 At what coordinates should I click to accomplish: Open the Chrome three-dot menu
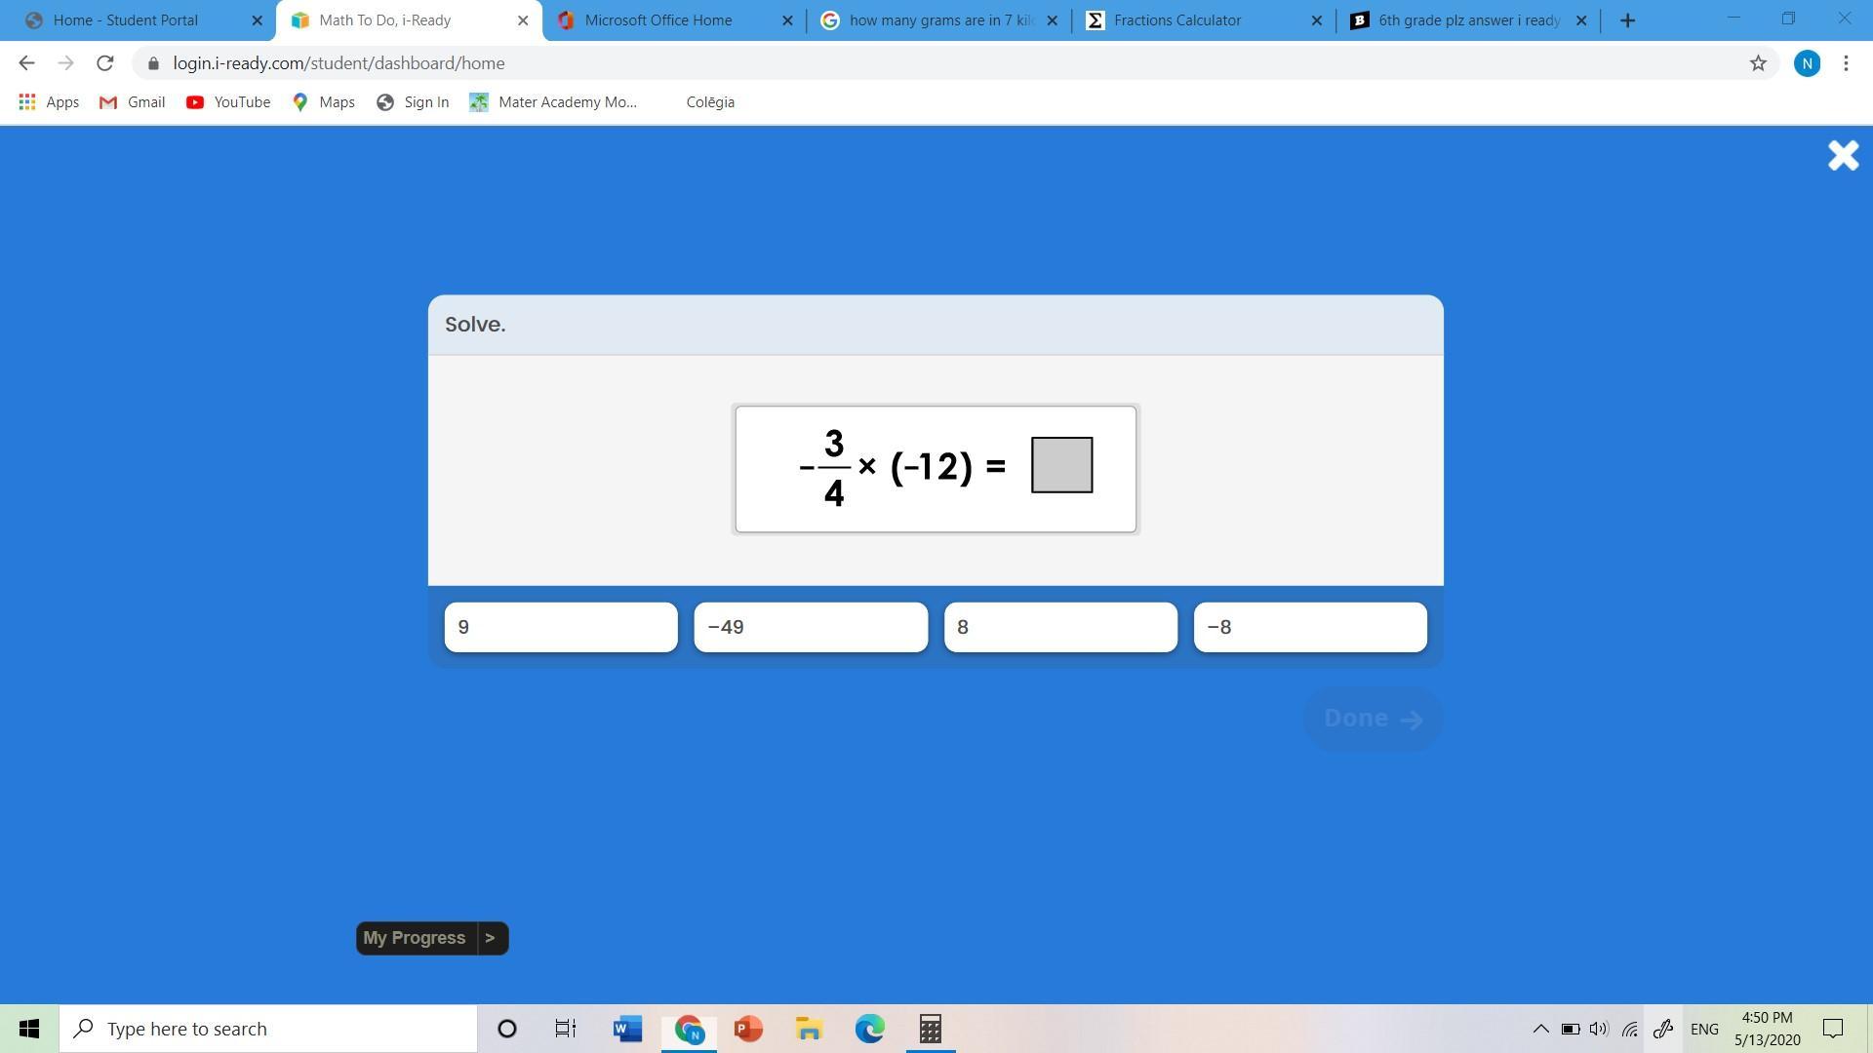1846,63
